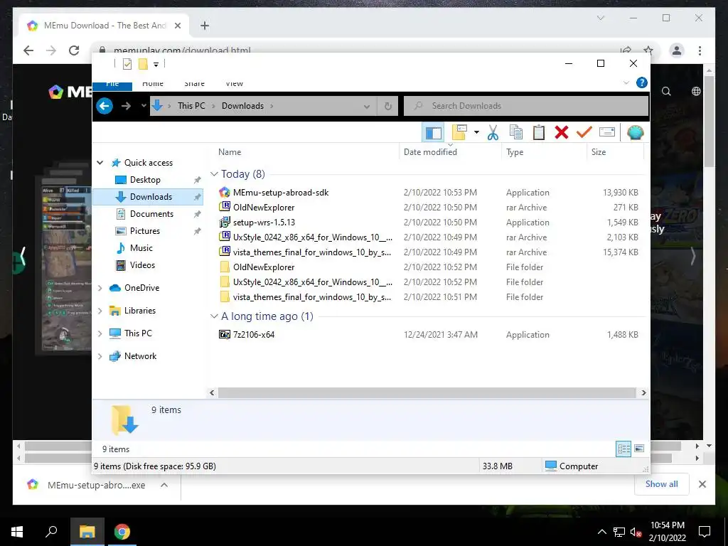Click the Paste clipboard icon
Viewport: 728px width, 546px height.
tap(539, 133)
